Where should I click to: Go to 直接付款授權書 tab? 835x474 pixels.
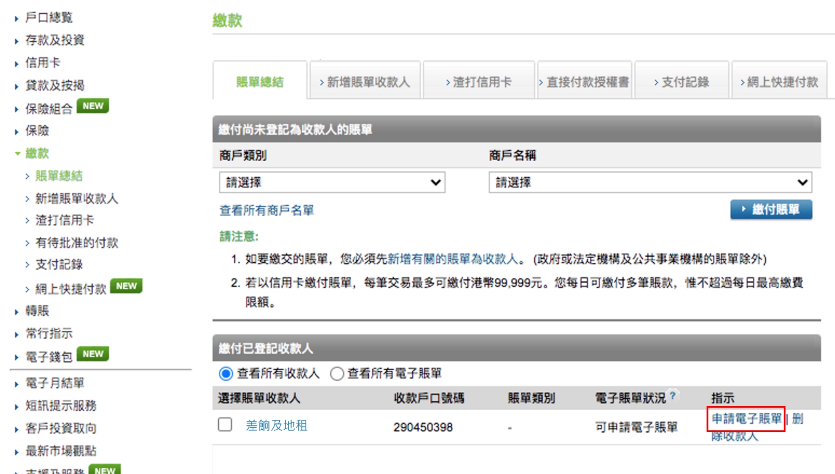(x=584, y=82)
